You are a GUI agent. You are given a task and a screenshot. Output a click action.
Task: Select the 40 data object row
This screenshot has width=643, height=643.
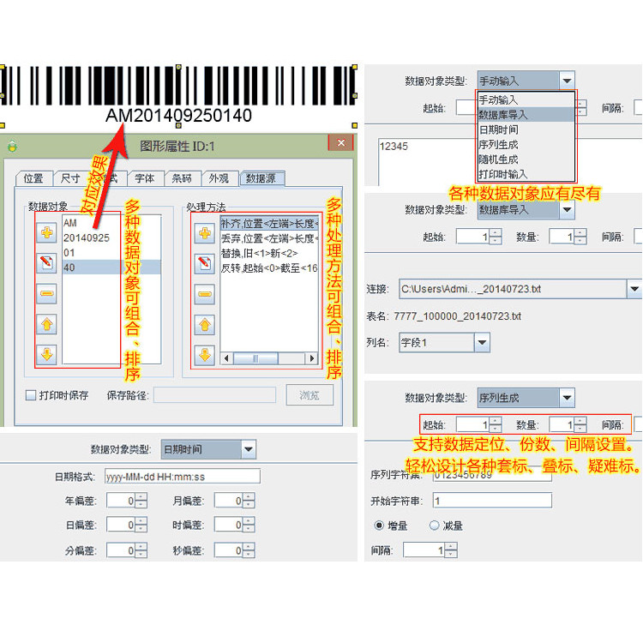click(111, 267)
